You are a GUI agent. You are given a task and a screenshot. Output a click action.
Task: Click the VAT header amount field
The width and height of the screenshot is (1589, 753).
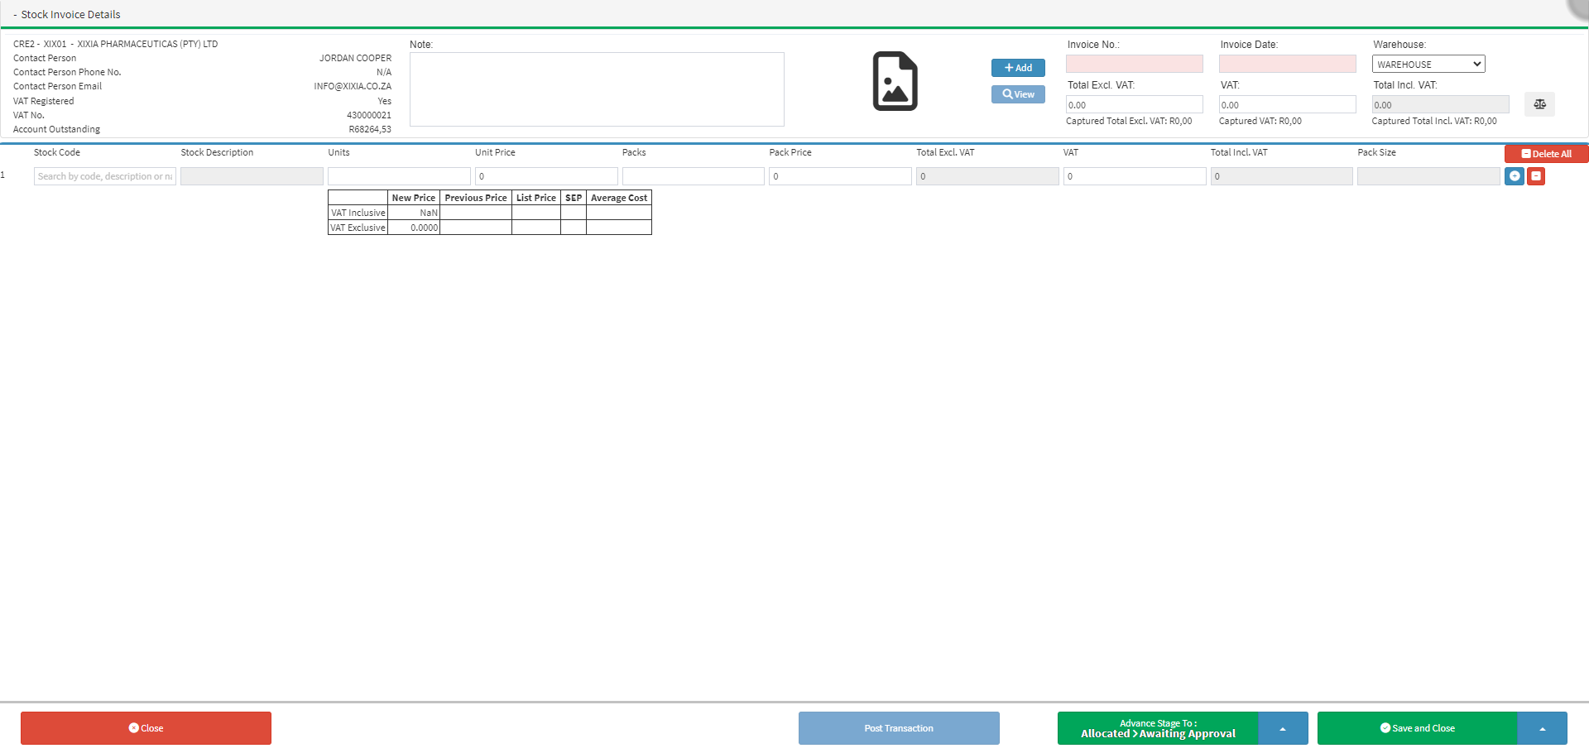click(x=1288, y=104)
